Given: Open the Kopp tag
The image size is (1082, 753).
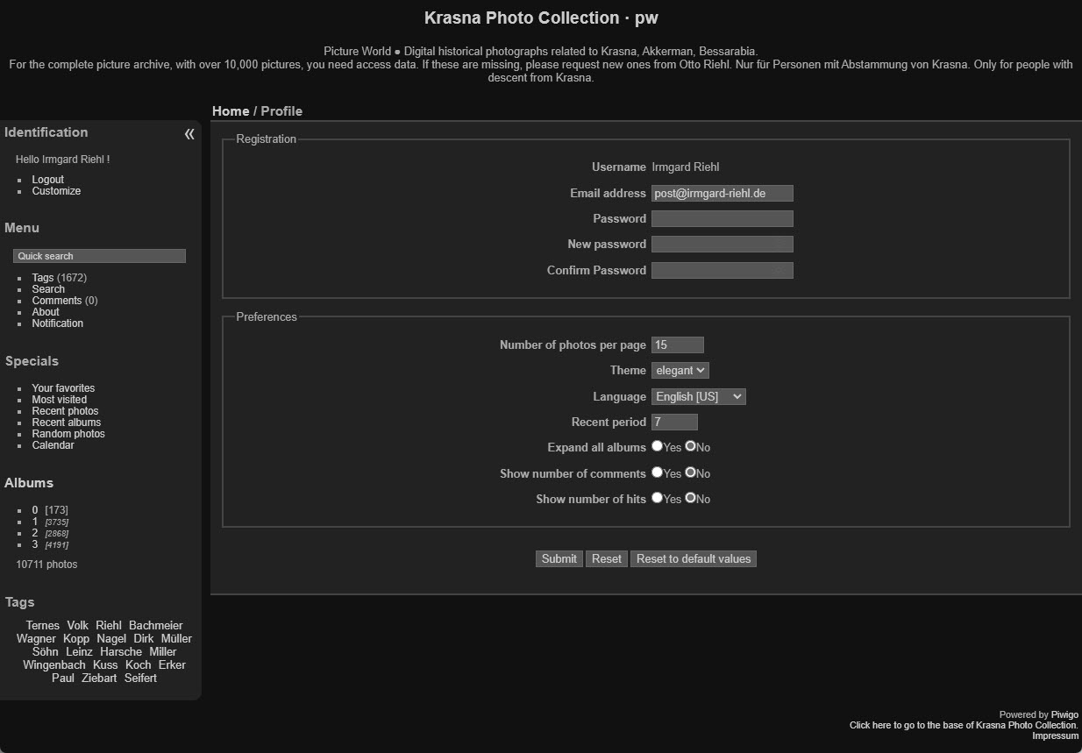Looking at the screenshot, I should click(76, 638).
